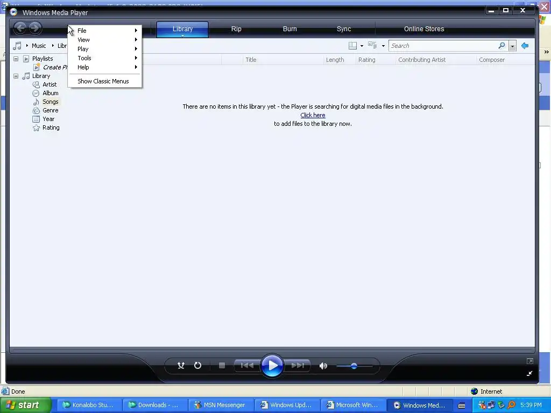Open the layout options icon
Screen dimensions: 551x413
coord(352,46)
